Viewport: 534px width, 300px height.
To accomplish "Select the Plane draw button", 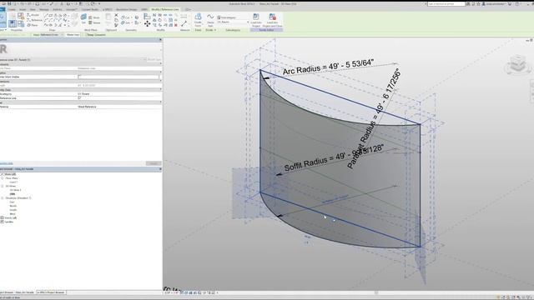I will 33,25.
